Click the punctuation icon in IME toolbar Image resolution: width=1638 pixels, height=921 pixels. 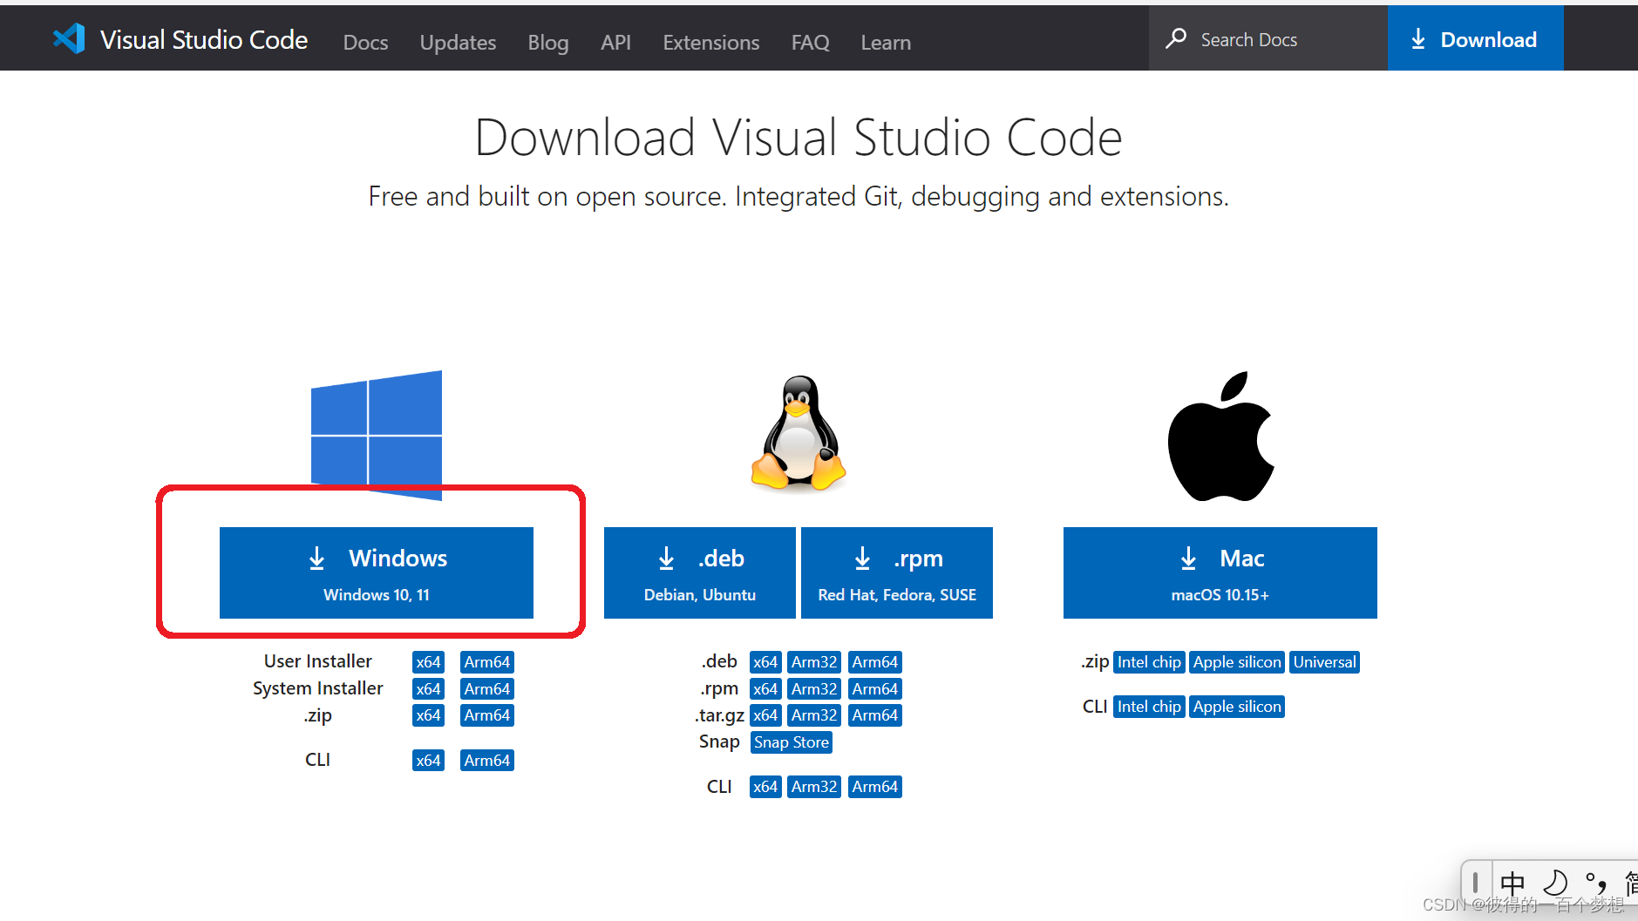pos(1595,883)
